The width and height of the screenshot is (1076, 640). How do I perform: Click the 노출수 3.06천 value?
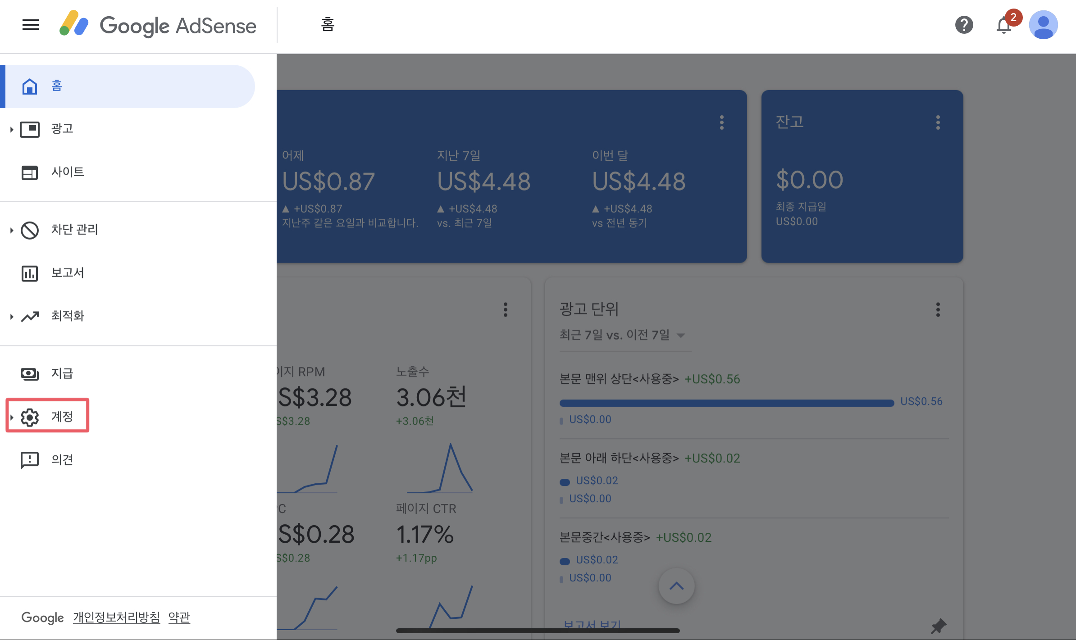tap(431, 397)
